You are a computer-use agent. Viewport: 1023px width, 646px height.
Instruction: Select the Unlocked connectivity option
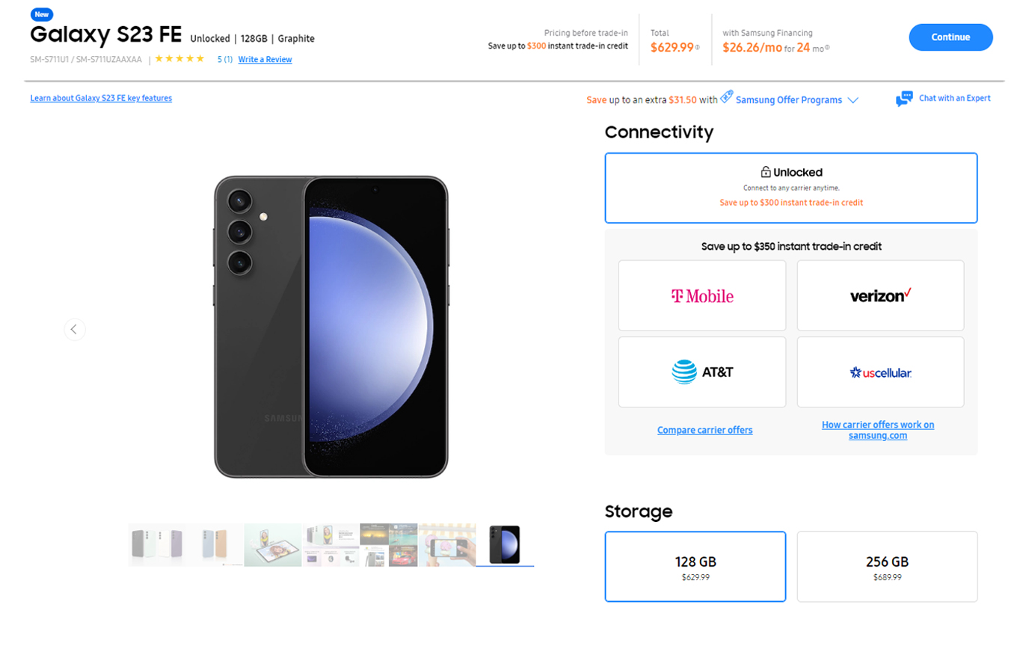(791, 188)
